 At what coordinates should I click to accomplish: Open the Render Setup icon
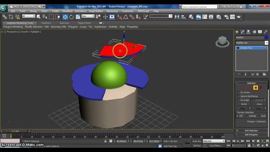pyautogui.click(x=226, y=17)
